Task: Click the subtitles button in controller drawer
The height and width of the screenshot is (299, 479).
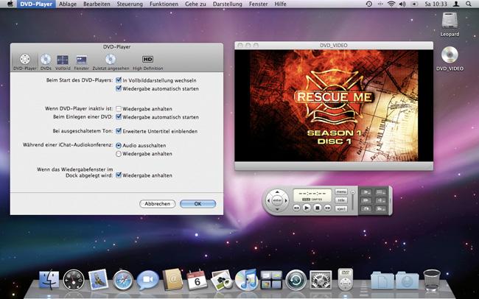Action: point(381,191)
